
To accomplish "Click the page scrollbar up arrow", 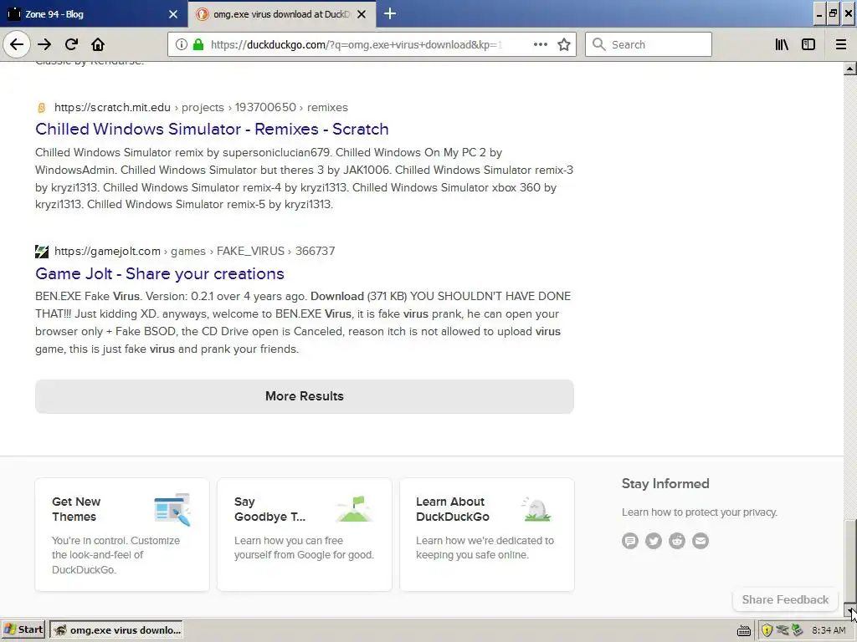I will pyautogui.click(x=850, y=69).
